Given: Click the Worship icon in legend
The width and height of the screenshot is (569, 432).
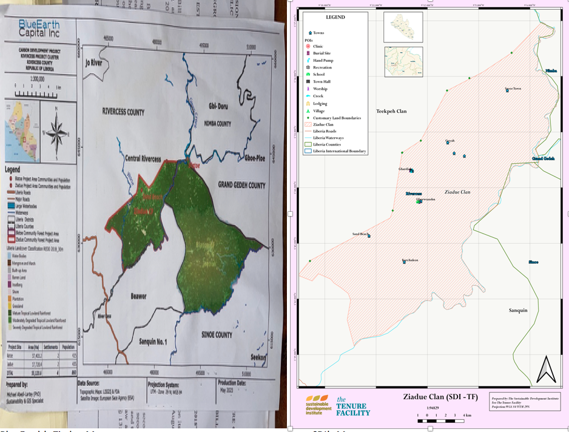Looking at the screenshot, I should pyautogui.click(x=308, y=89).
